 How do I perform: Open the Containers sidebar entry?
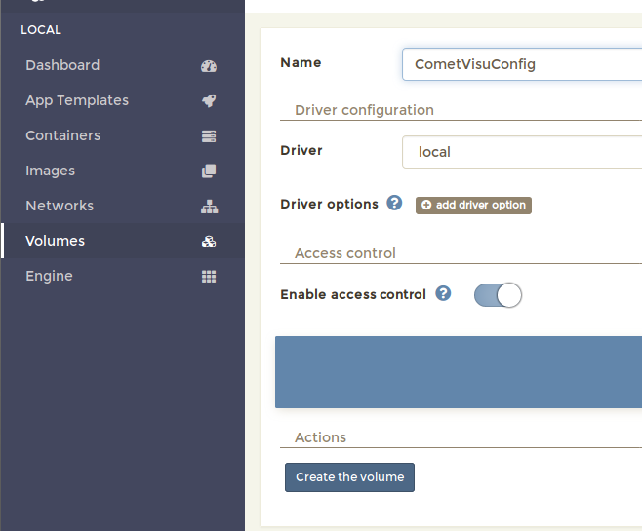[x=63, y=136]
